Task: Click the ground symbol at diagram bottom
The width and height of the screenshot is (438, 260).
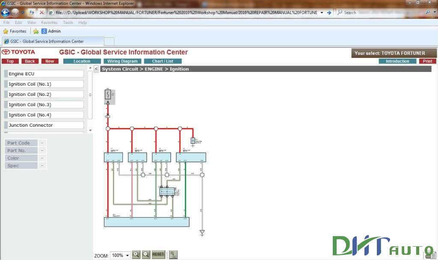Action: coord(202,233)
